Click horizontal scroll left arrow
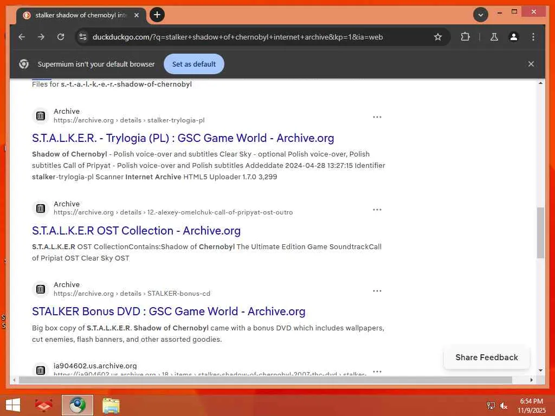The image size is (555, 416). [x=14, y=380]
